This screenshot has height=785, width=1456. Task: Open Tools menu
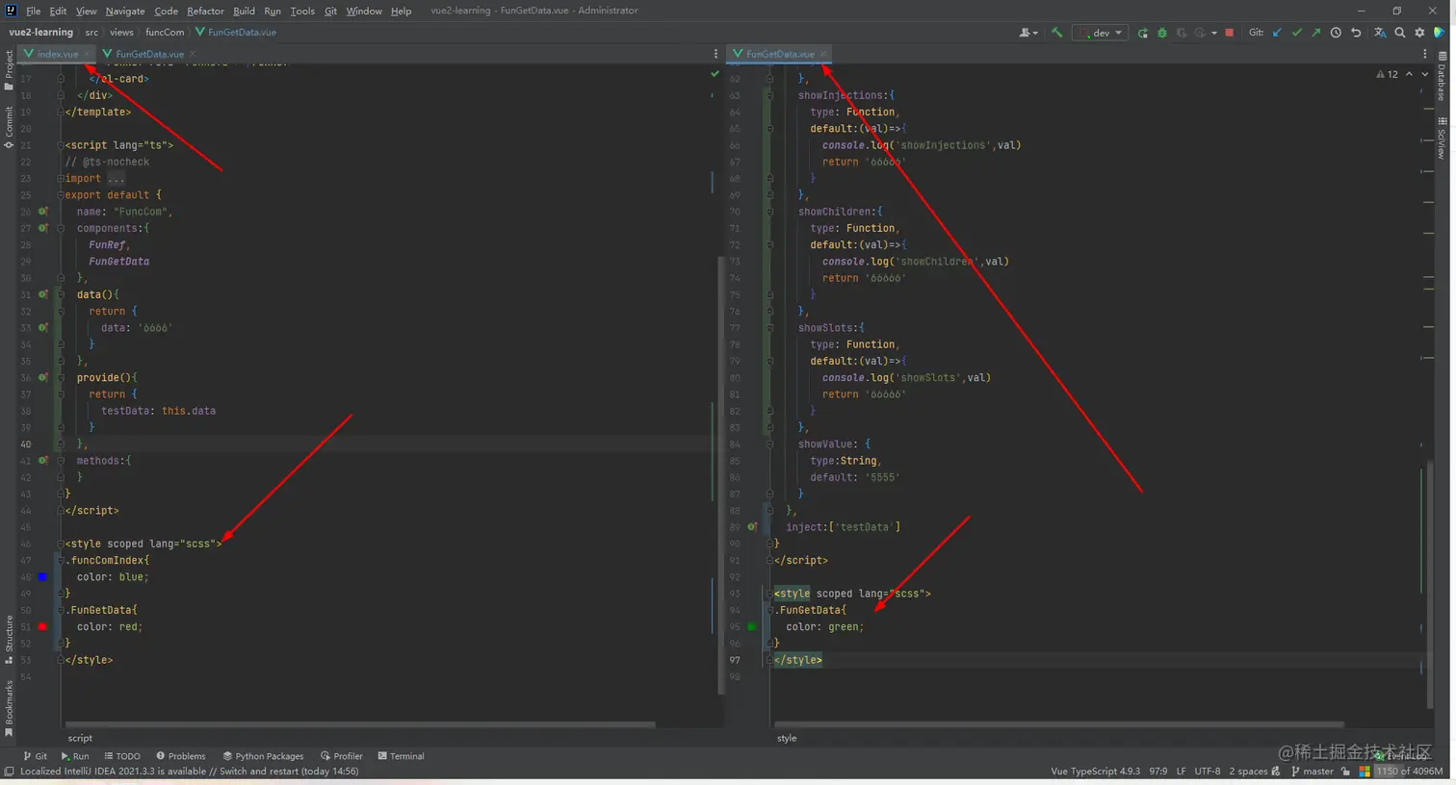[x=302, y=11]
